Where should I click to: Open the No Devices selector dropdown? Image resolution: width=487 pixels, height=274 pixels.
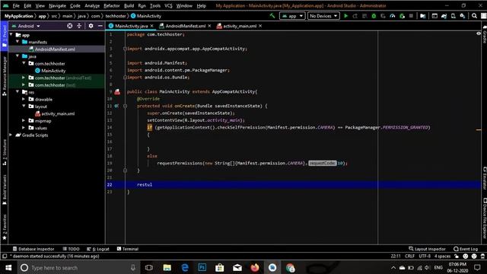323,16
